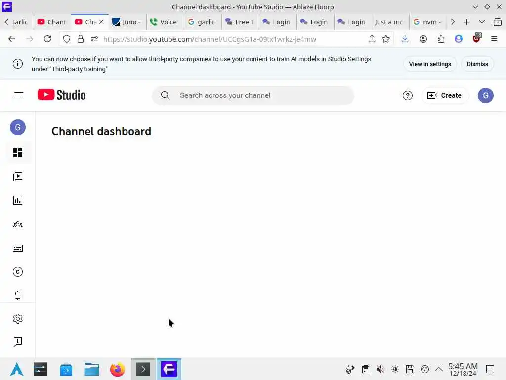
Task: Open Analytics bar chart sidebar icon
Action: pyautogui.click(x=18, y=200)
